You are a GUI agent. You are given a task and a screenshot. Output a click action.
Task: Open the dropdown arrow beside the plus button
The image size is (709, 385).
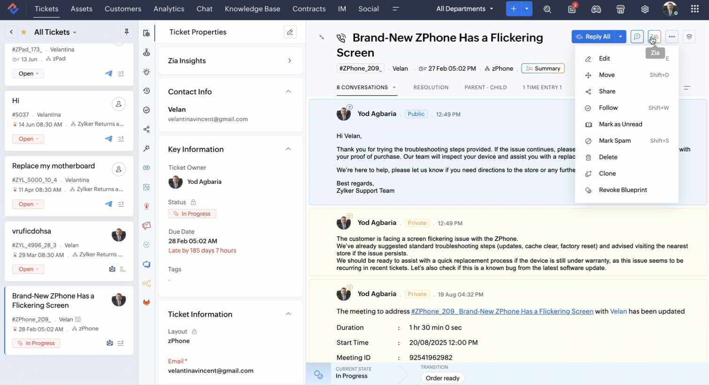click(x=527, y=9)
